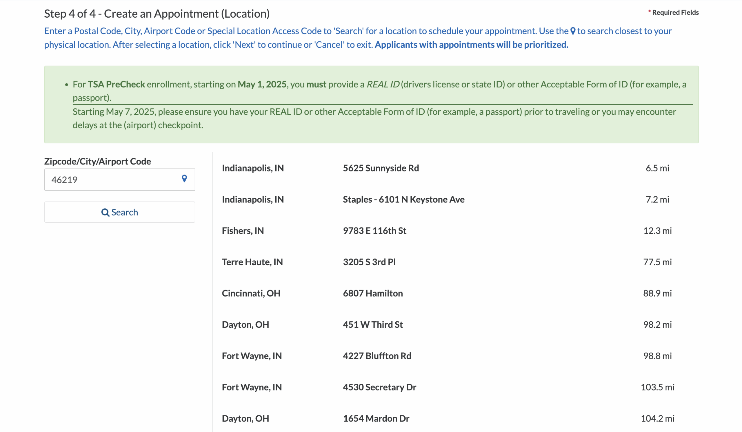Viewport: 742px width, 432px height.
Task: Click the location pin icon in the search field
Action: [184, 180]
